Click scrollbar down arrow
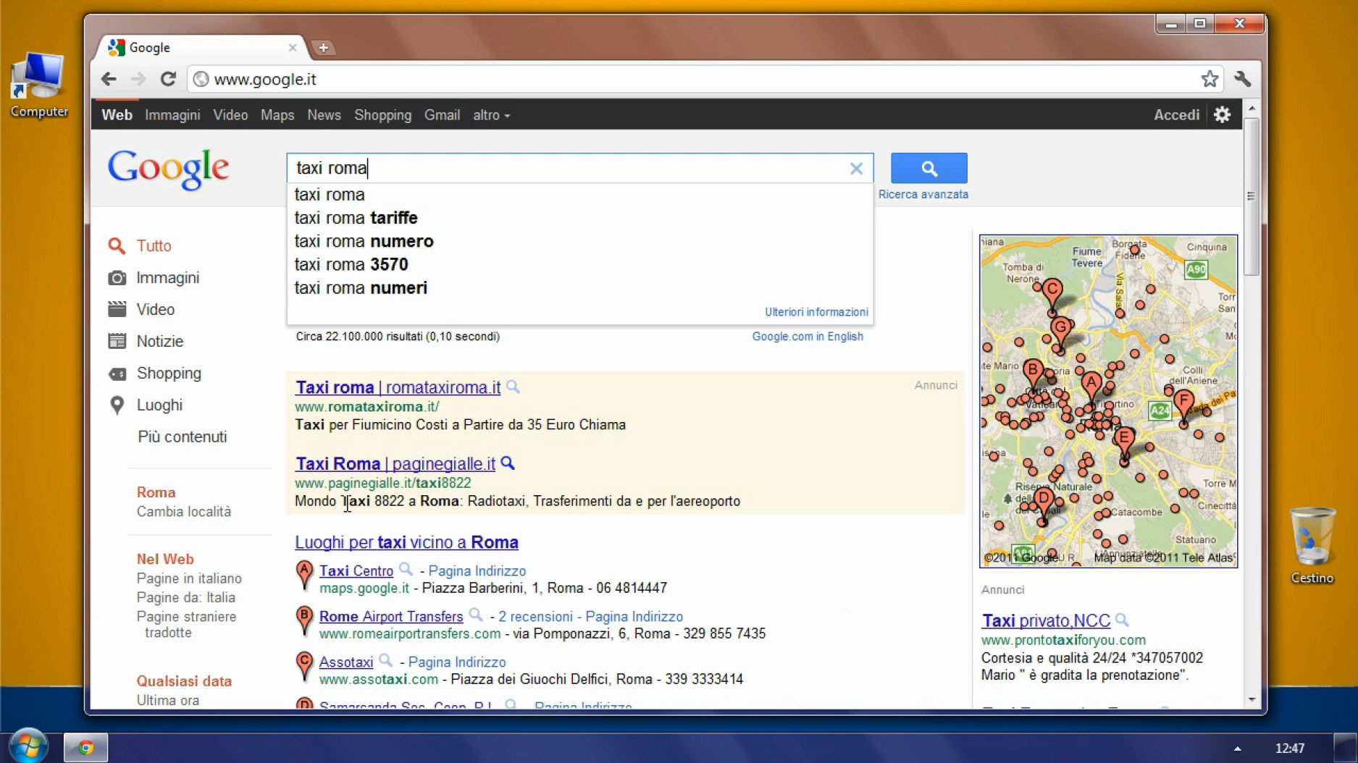 click(x=1252, y=699)
